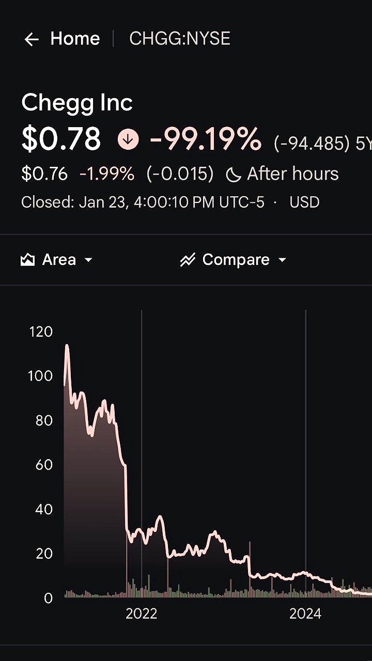Tap the Chegg Inc company title
Screen dimensions: 372x661
pyautogui.click(x=77, y=103)
